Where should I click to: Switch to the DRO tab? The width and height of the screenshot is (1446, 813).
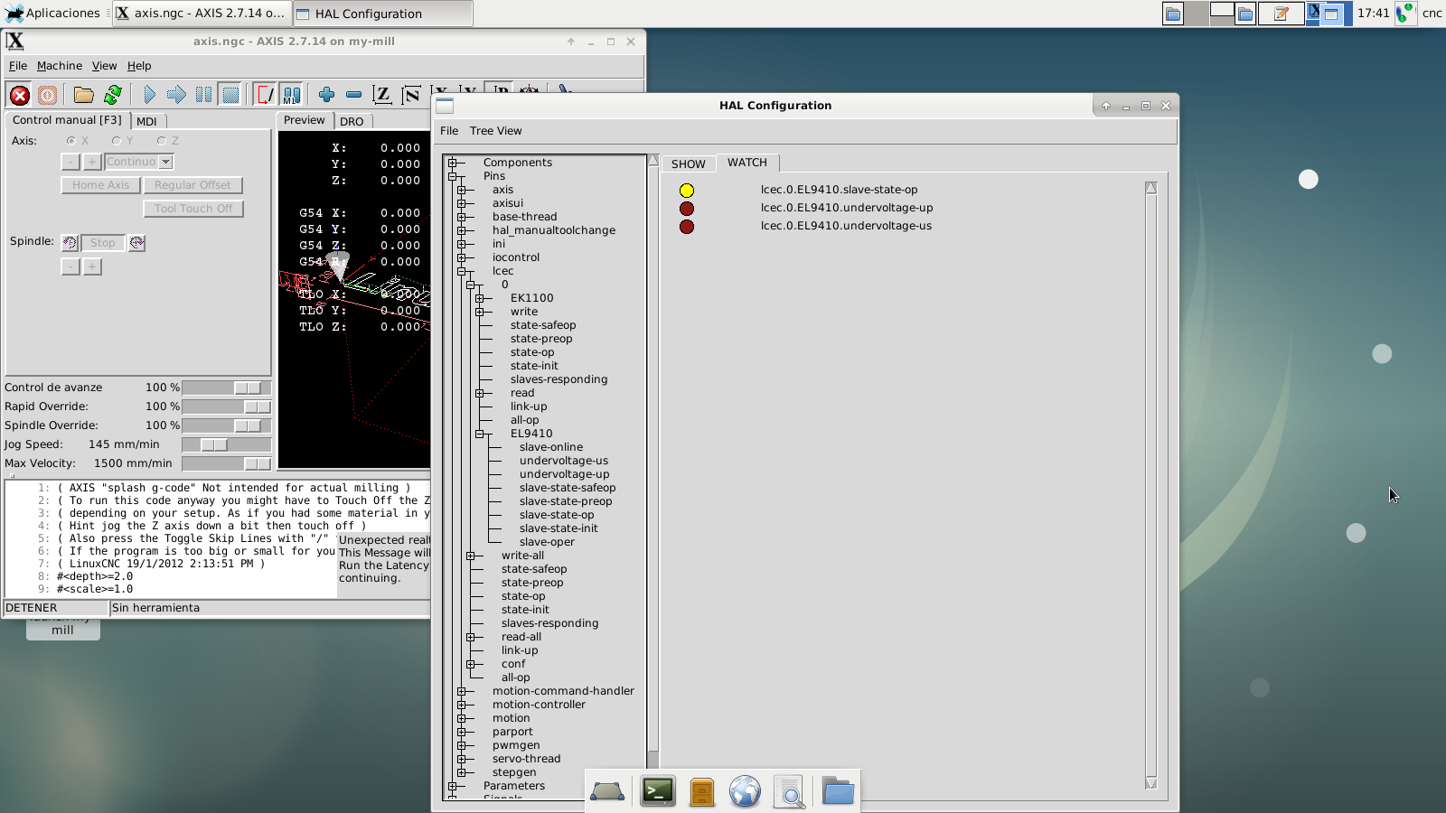click(x=352, y=121)
